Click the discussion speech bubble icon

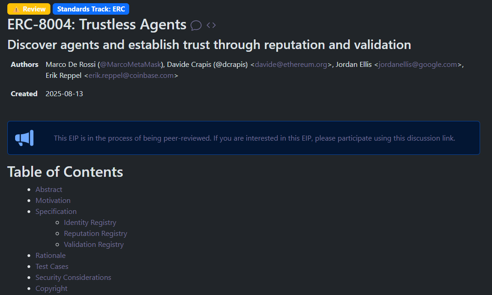(196, 25)
